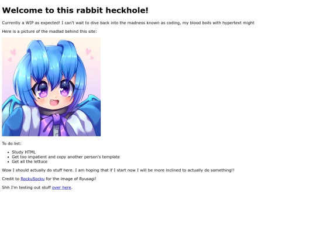This screenshot has width=316, height=237.
Task: Click the bullet point before "Study HTML"
Action: click(8, 152)
